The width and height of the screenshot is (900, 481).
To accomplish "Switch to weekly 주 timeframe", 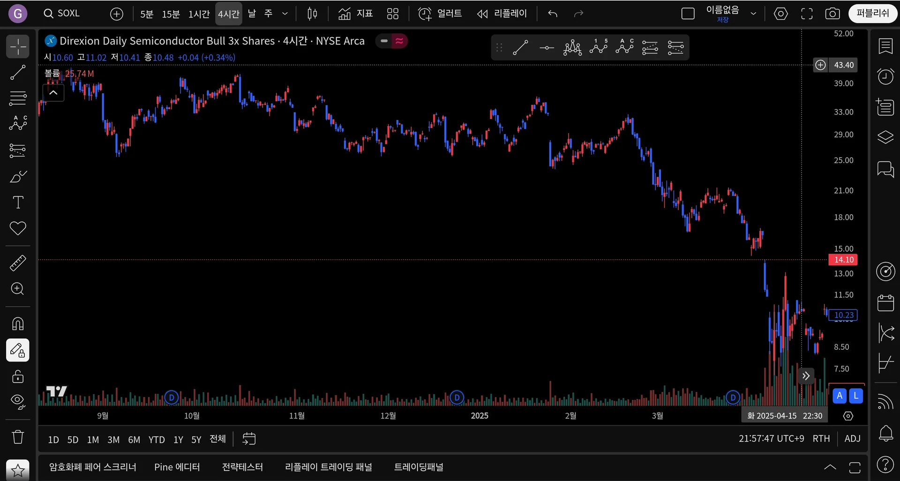I will (x=269, y=14).
